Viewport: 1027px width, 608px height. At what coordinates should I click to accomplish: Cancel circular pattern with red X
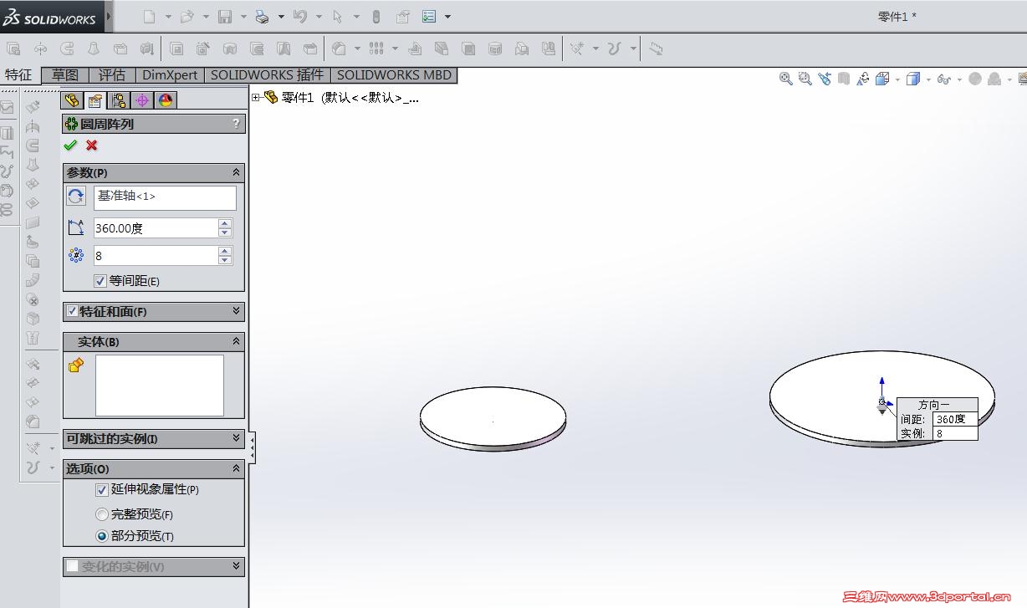91,146
